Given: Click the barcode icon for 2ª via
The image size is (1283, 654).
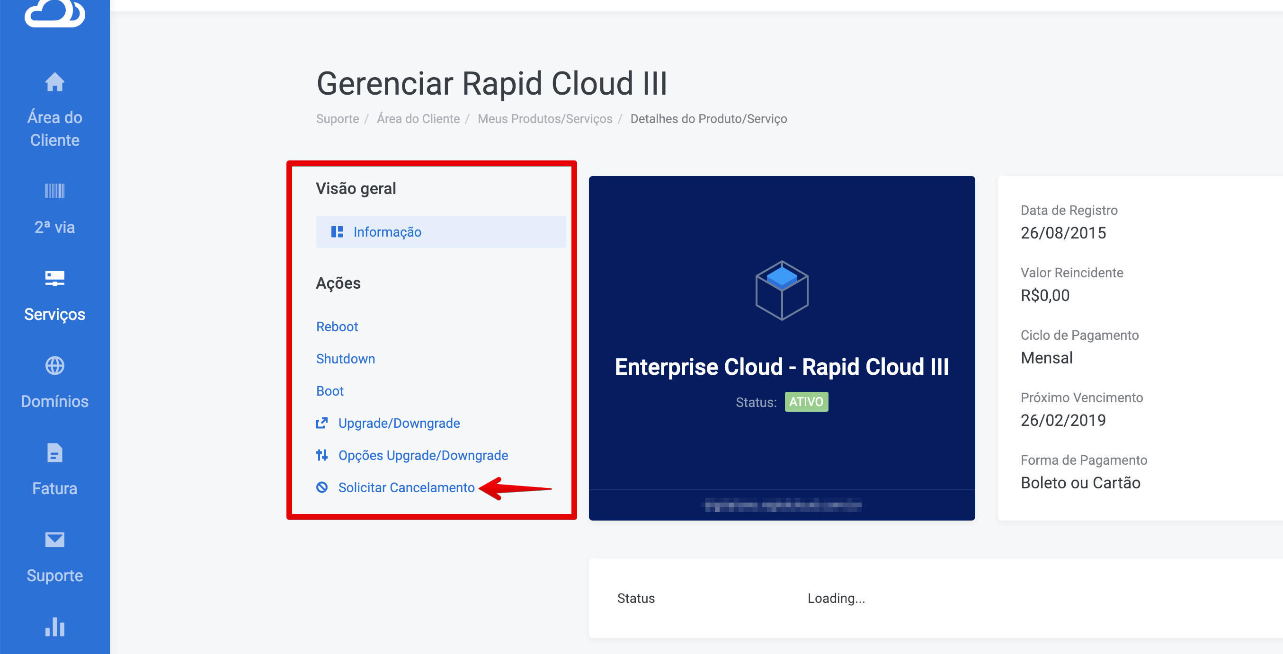Looking at the screenshot, I should tap(54, 191).
